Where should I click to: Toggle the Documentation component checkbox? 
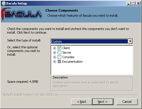click(x=59, y=62)
